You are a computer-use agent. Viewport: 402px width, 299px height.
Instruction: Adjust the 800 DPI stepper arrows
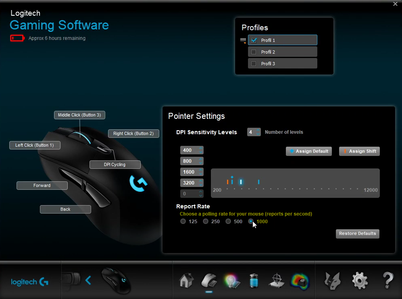coord(201,161)
